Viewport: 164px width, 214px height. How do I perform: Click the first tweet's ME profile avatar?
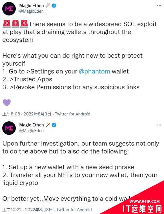(9, 9)
